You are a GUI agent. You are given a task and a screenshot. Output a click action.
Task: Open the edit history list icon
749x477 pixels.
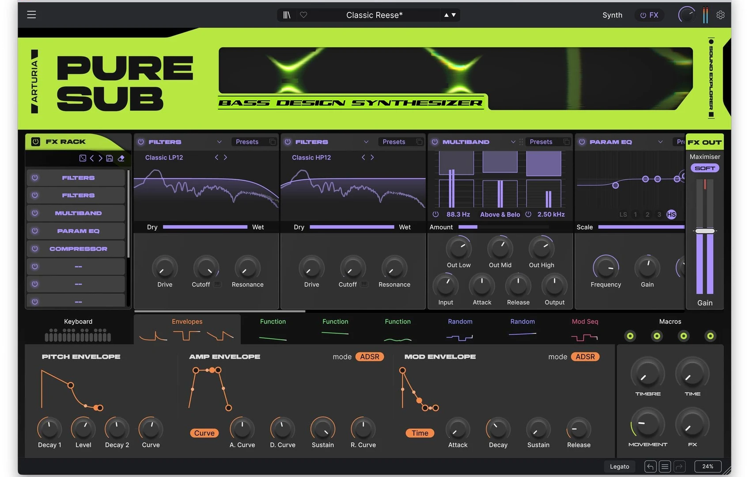pyautogui.click(x=665, y=466)
